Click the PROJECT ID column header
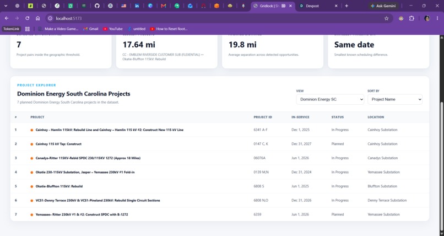This screenshot has width=444, height=236. click(x=263, y=117)
